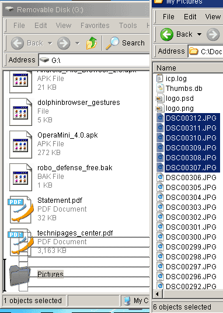Select the Pictures folder icon
Viewport: 223px width, 313px height.
(20, 275)
